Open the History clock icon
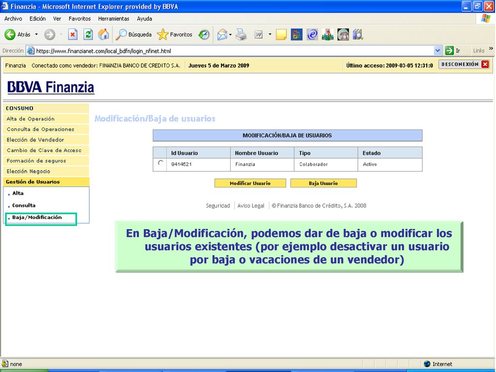 click(x=204, y=34)
